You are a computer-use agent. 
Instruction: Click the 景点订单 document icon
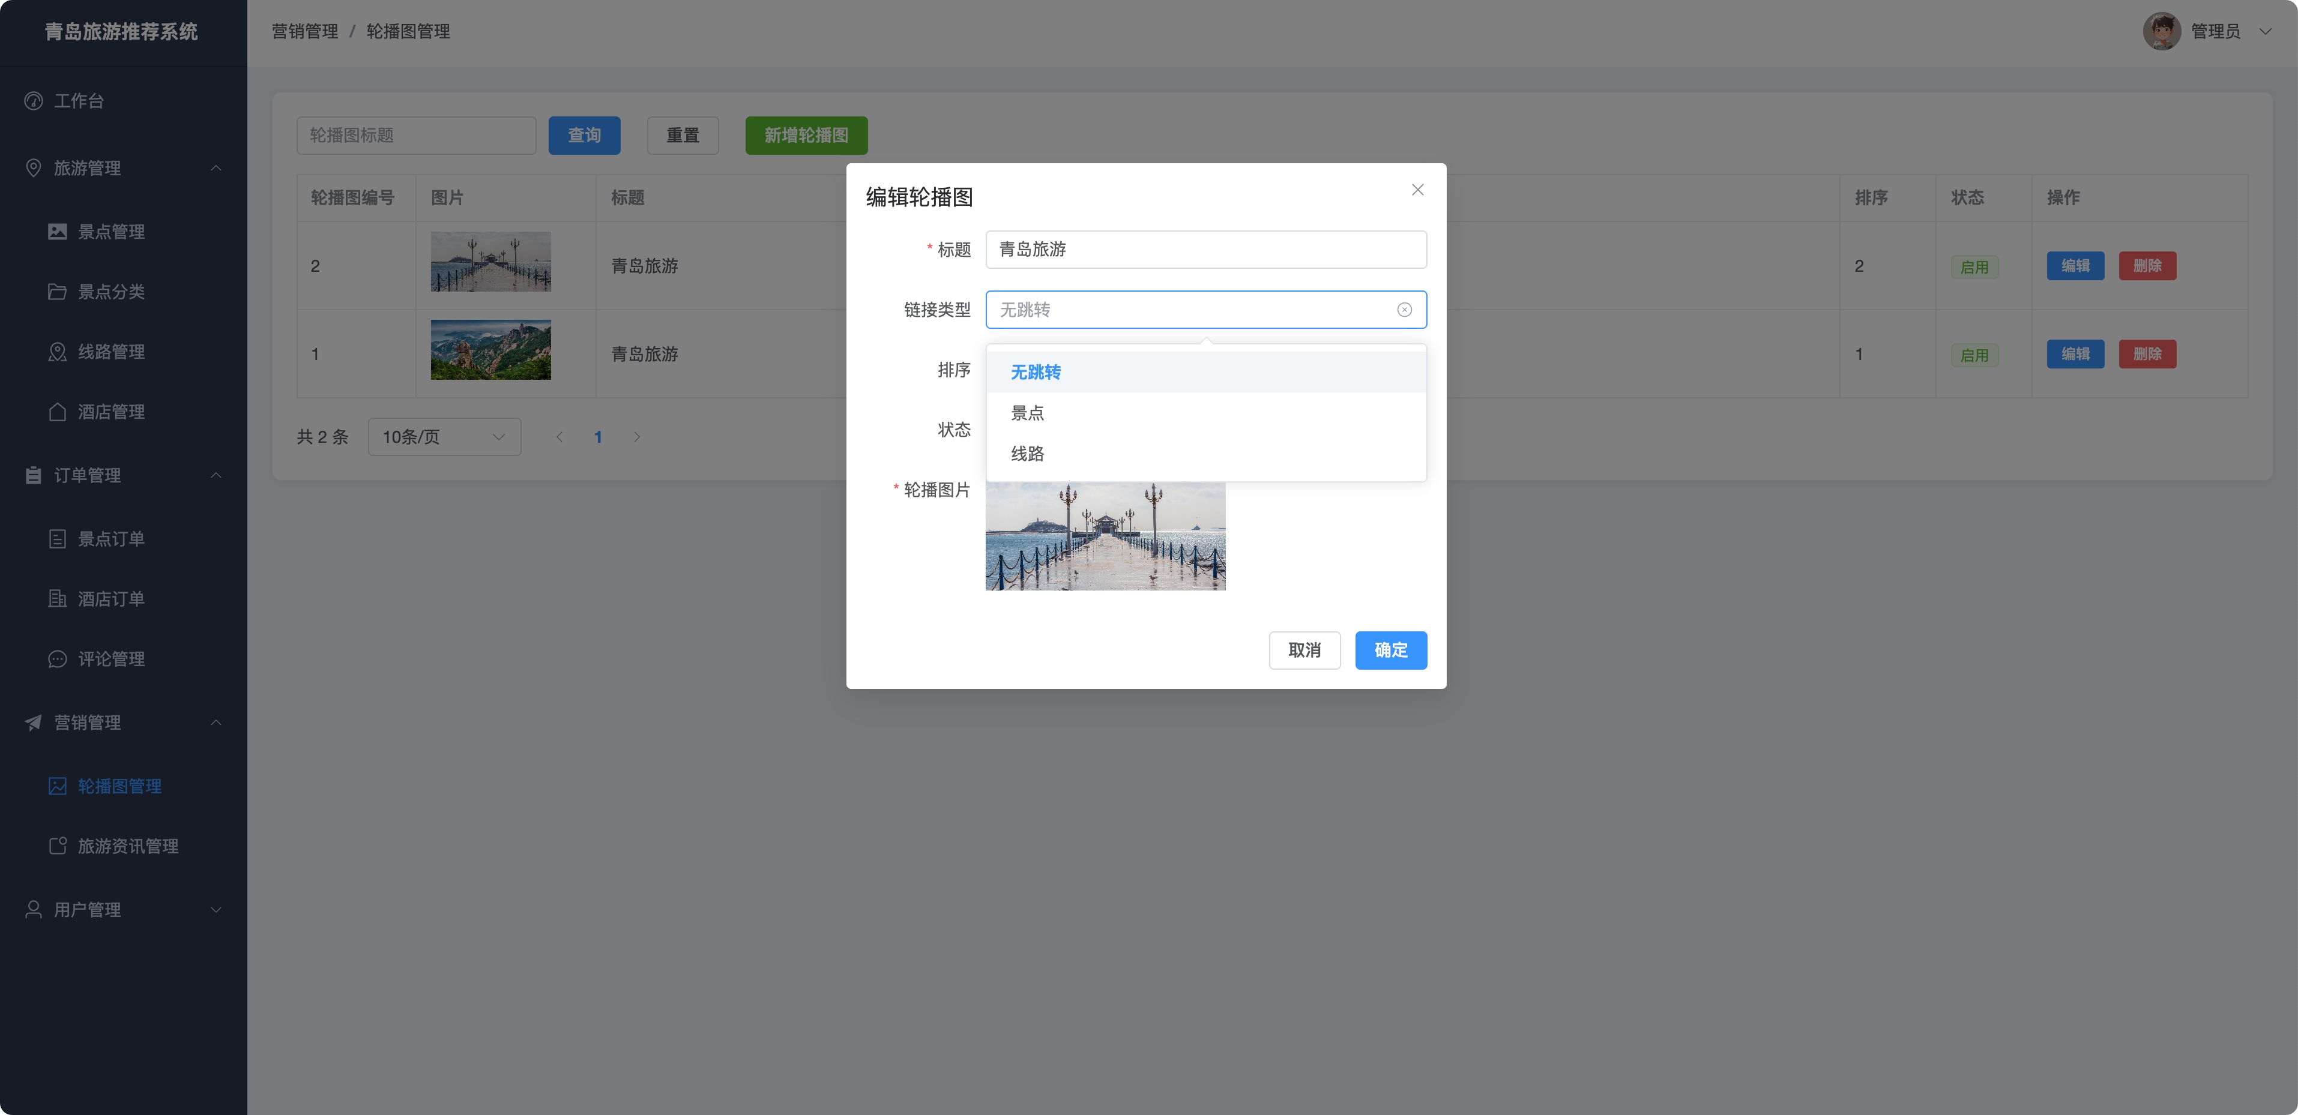coord(58,539)
